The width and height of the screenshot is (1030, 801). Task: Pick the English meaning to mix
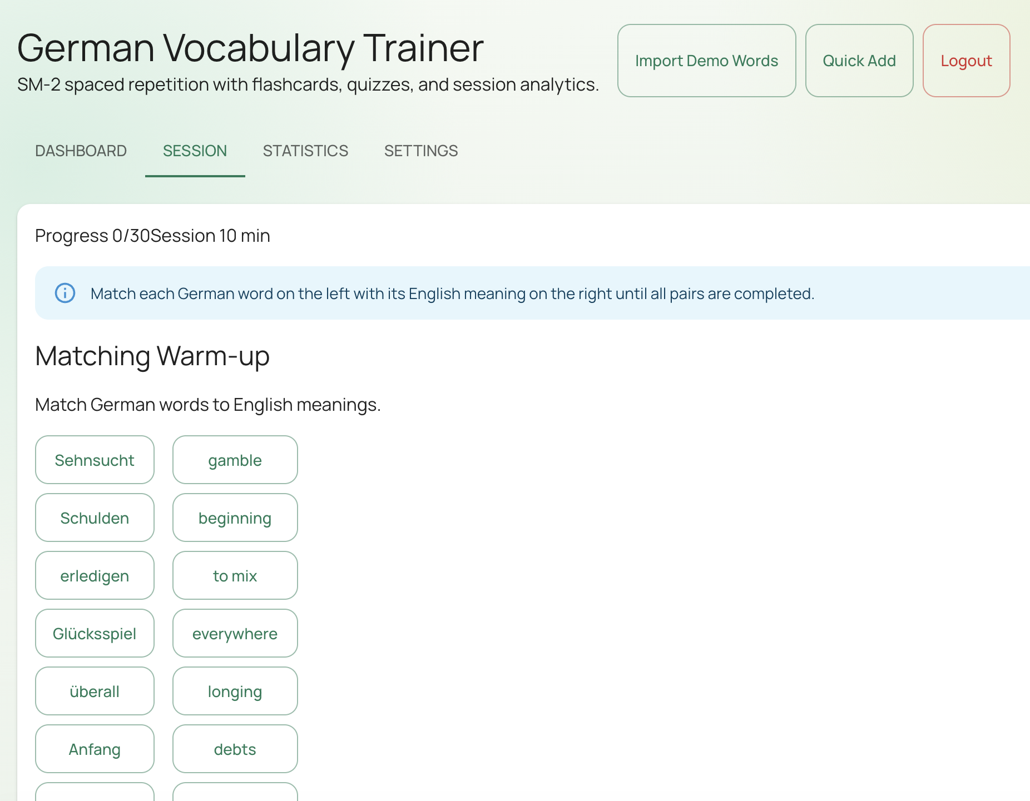pyautogui.click(x=235, y=575)
